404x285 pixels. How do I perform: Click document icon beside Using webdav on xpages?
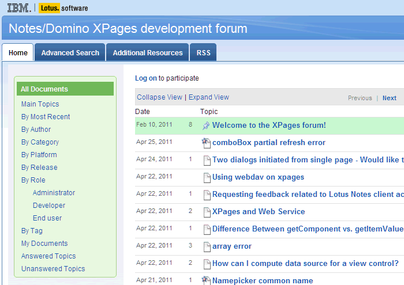pos(207,177)
